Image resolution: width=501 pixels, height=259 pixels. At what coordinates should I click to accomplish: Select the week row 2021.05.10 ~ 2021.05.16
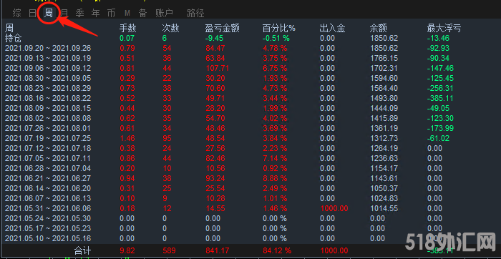[48, 238]
